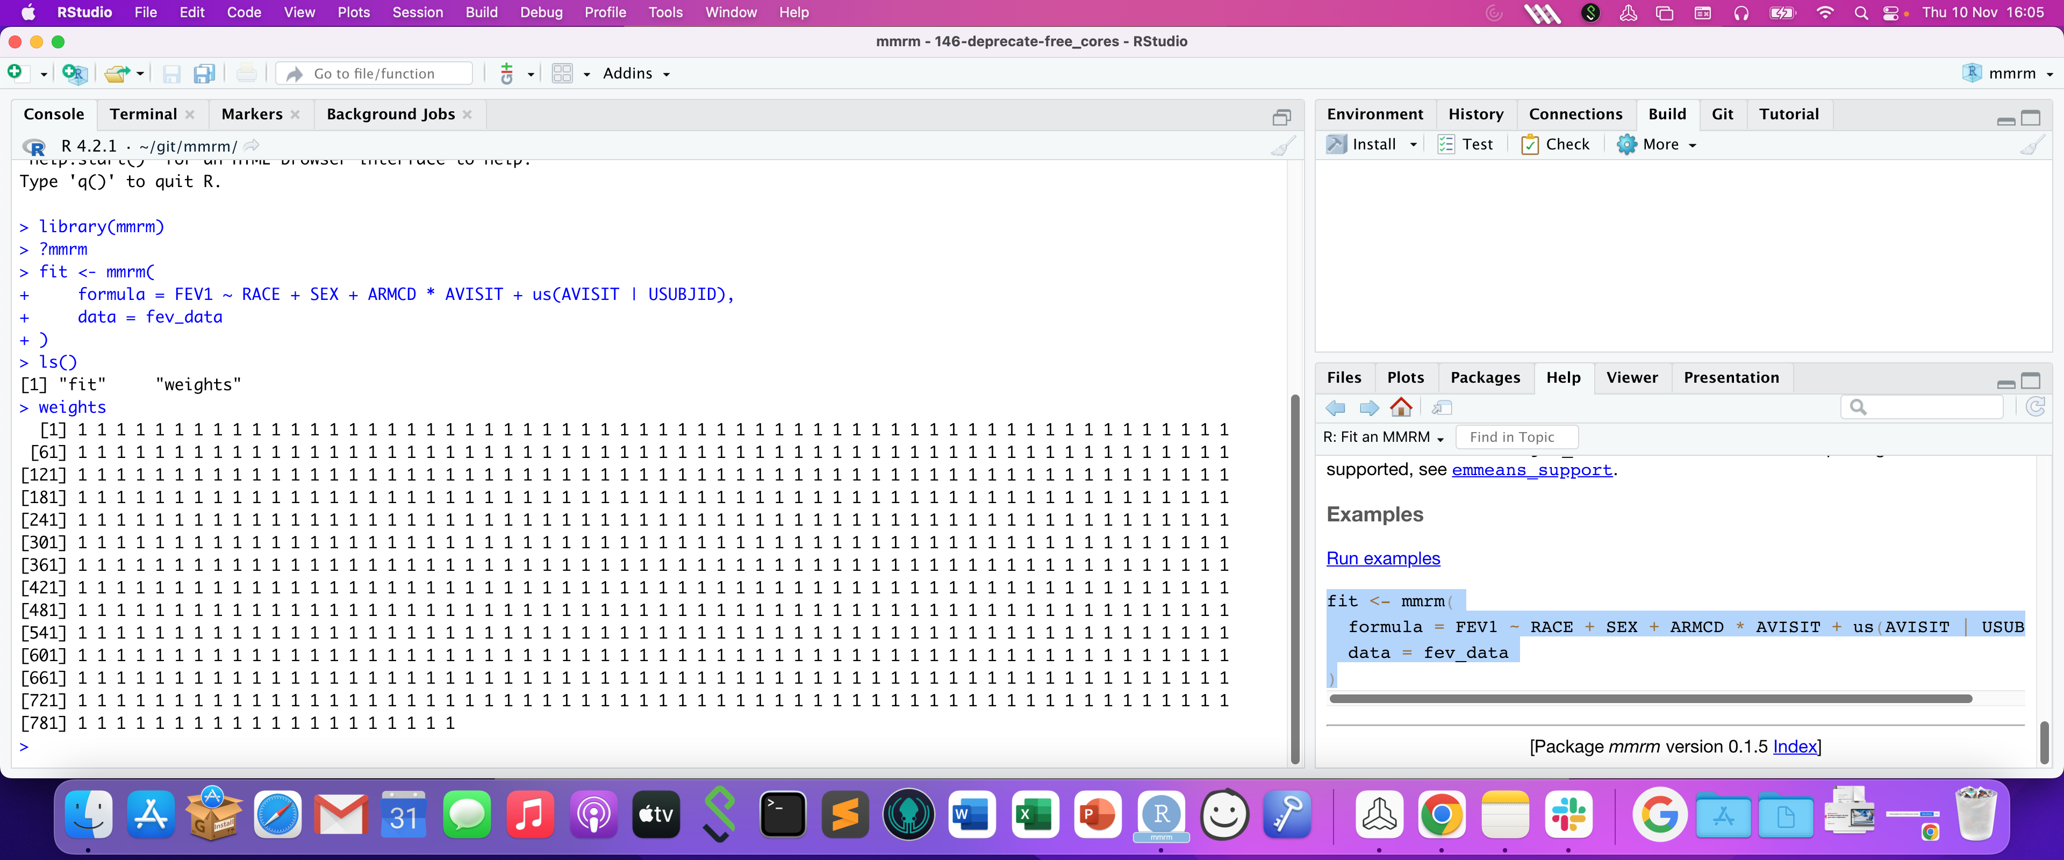Open the Addins dropdown

click(636, 73)
